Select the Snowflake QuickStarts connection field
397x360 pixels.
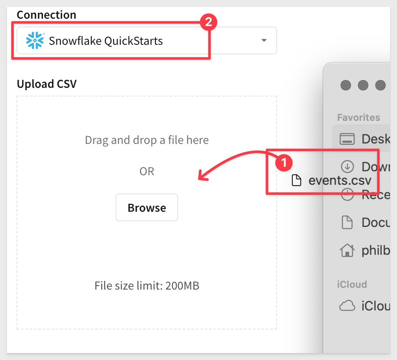click(x=147, y=40)
